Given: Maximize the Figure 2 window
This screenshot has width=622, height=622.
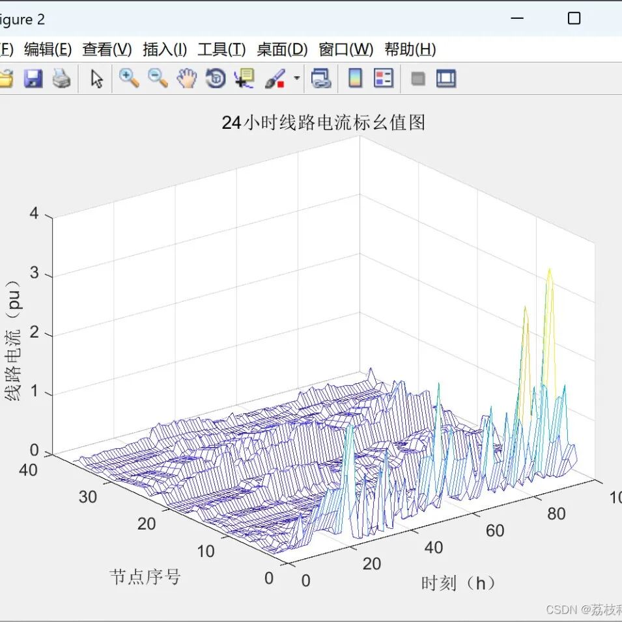Looking at the screenshot, I should coord(574,18).
